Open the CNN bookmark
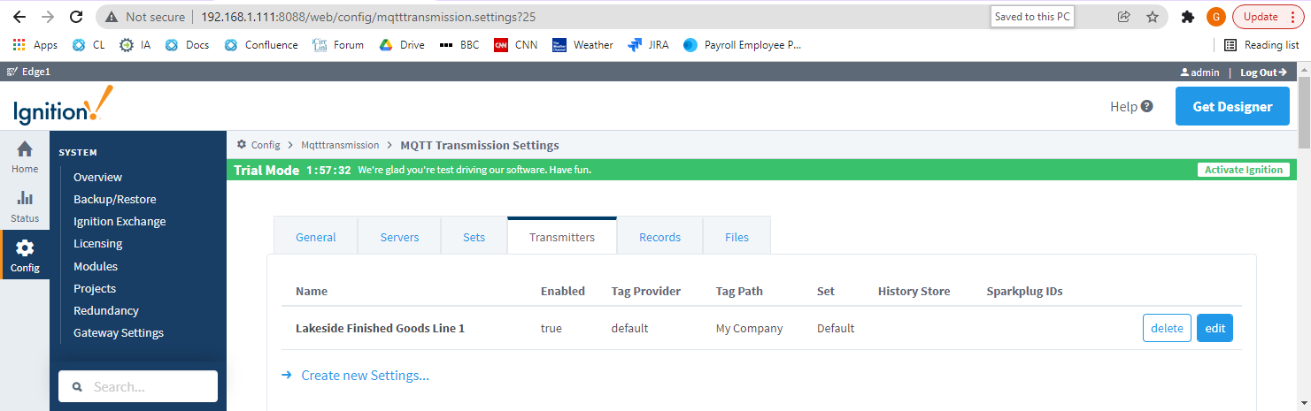The width and height of the screenshot is (1311, 411). (515, 45)
